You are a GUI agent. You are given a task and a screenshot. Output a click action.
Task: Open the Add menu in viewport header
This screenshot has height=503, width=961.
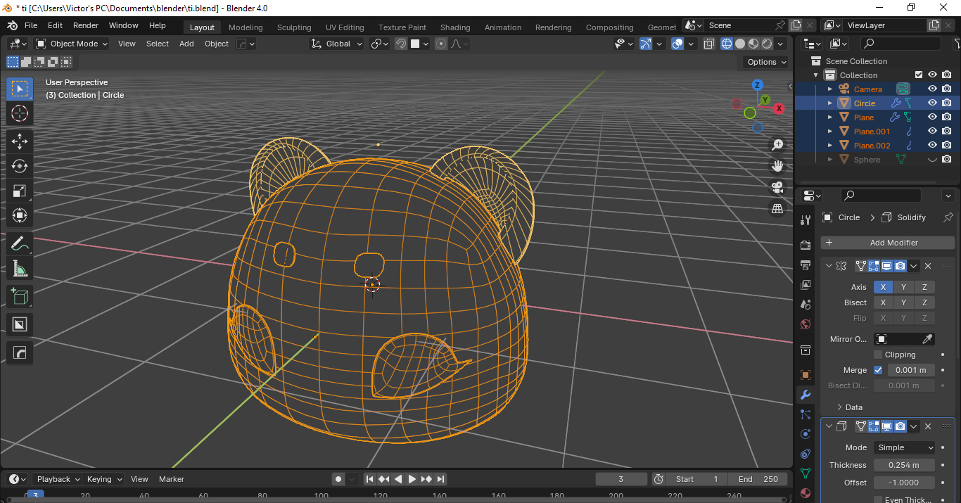click(x=186, y=44)
